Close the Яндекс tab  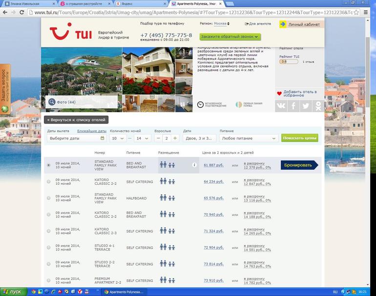pos(165,4)
